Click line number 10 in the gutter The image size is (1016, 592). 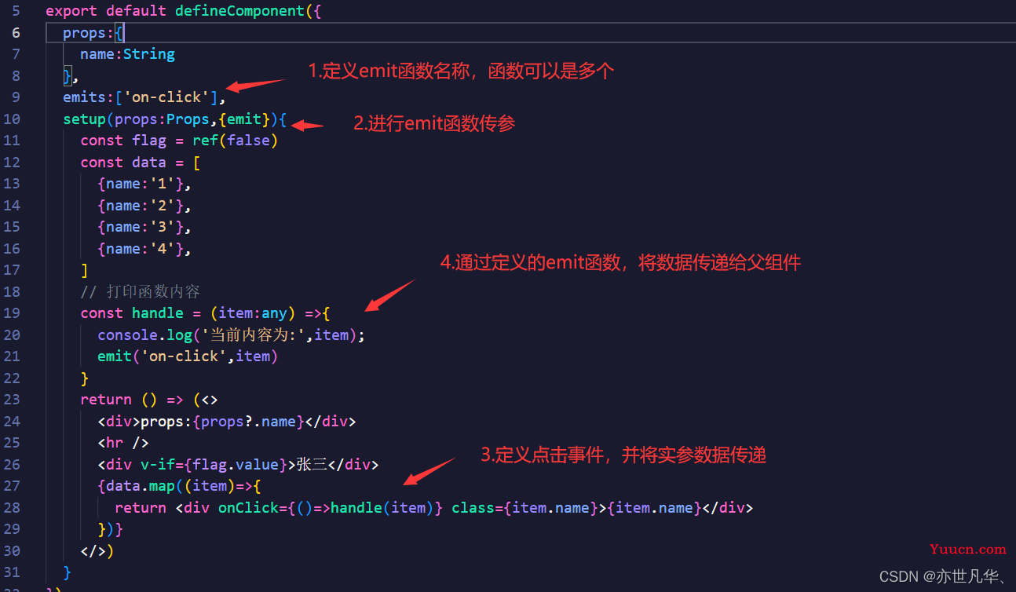[x=12, y=119]
